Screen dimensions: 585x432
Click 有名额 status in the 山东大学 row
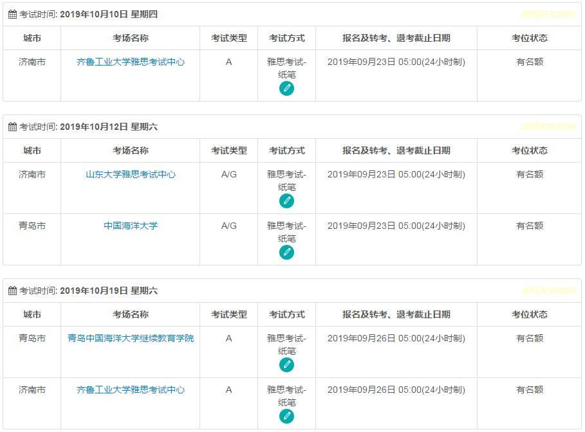point(530,175)
